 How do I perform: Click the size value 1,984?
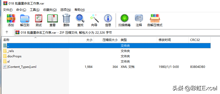tap(89, 67)
